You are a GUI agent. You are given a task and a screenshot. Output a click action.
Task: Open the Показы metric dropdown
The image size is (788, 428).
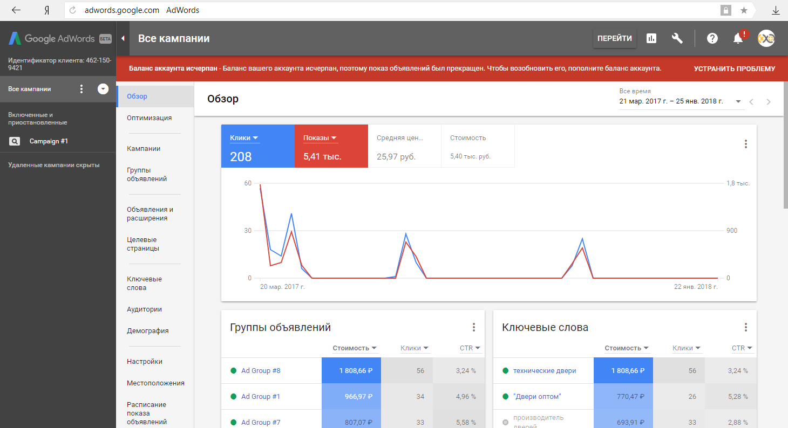pyautogui.click(x=321, y=138)
